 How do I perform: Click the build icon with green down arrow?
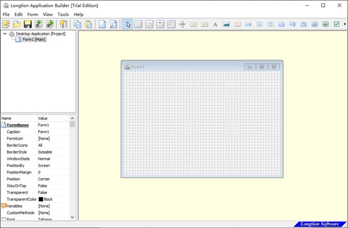39,24
